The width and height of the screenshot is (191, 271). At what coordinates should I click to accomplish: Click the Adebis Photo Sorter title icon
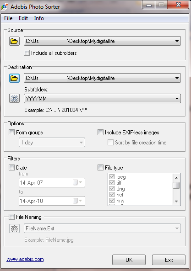[4, 7]
